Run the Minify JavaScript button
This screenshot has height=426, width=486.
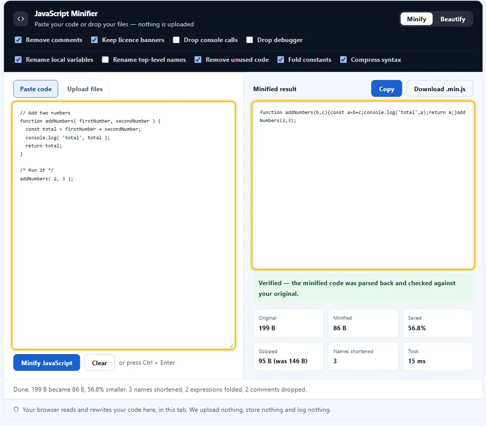pos(47,363)
